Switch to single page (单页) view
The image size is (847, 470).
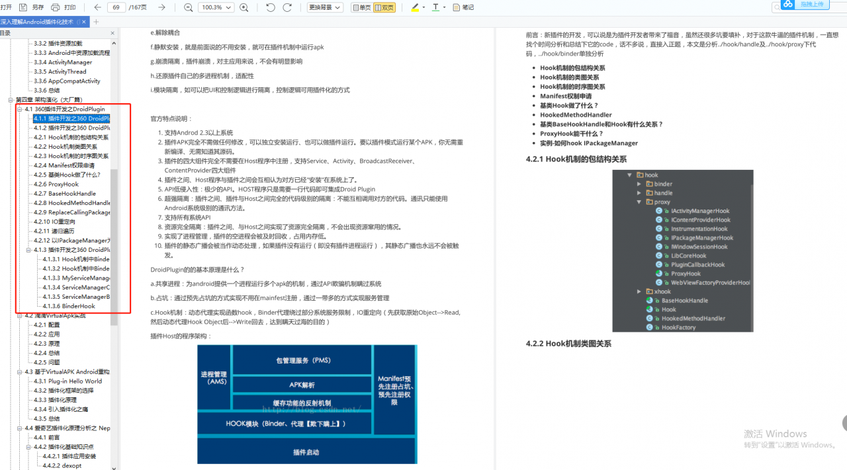coord(361,7)
